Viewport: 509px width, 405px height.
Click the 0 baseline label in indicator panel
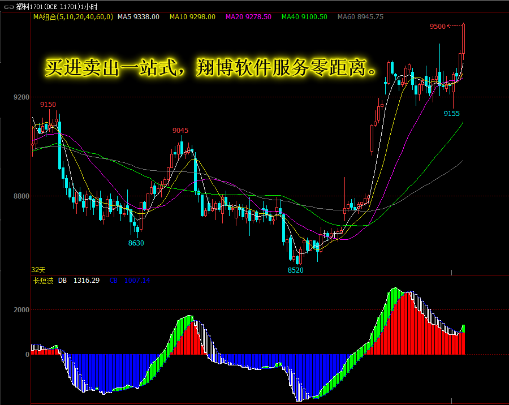27,355
